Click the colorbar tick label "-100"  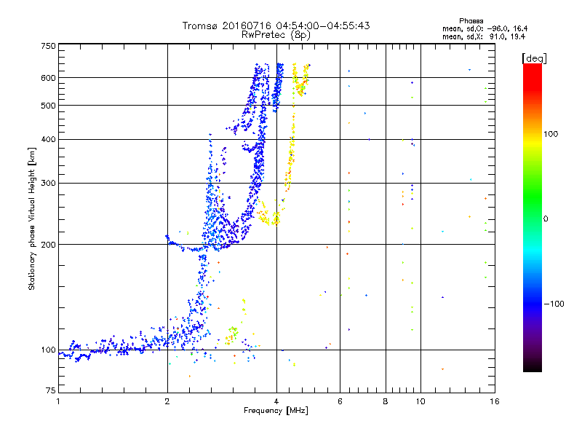click(554, 304)
